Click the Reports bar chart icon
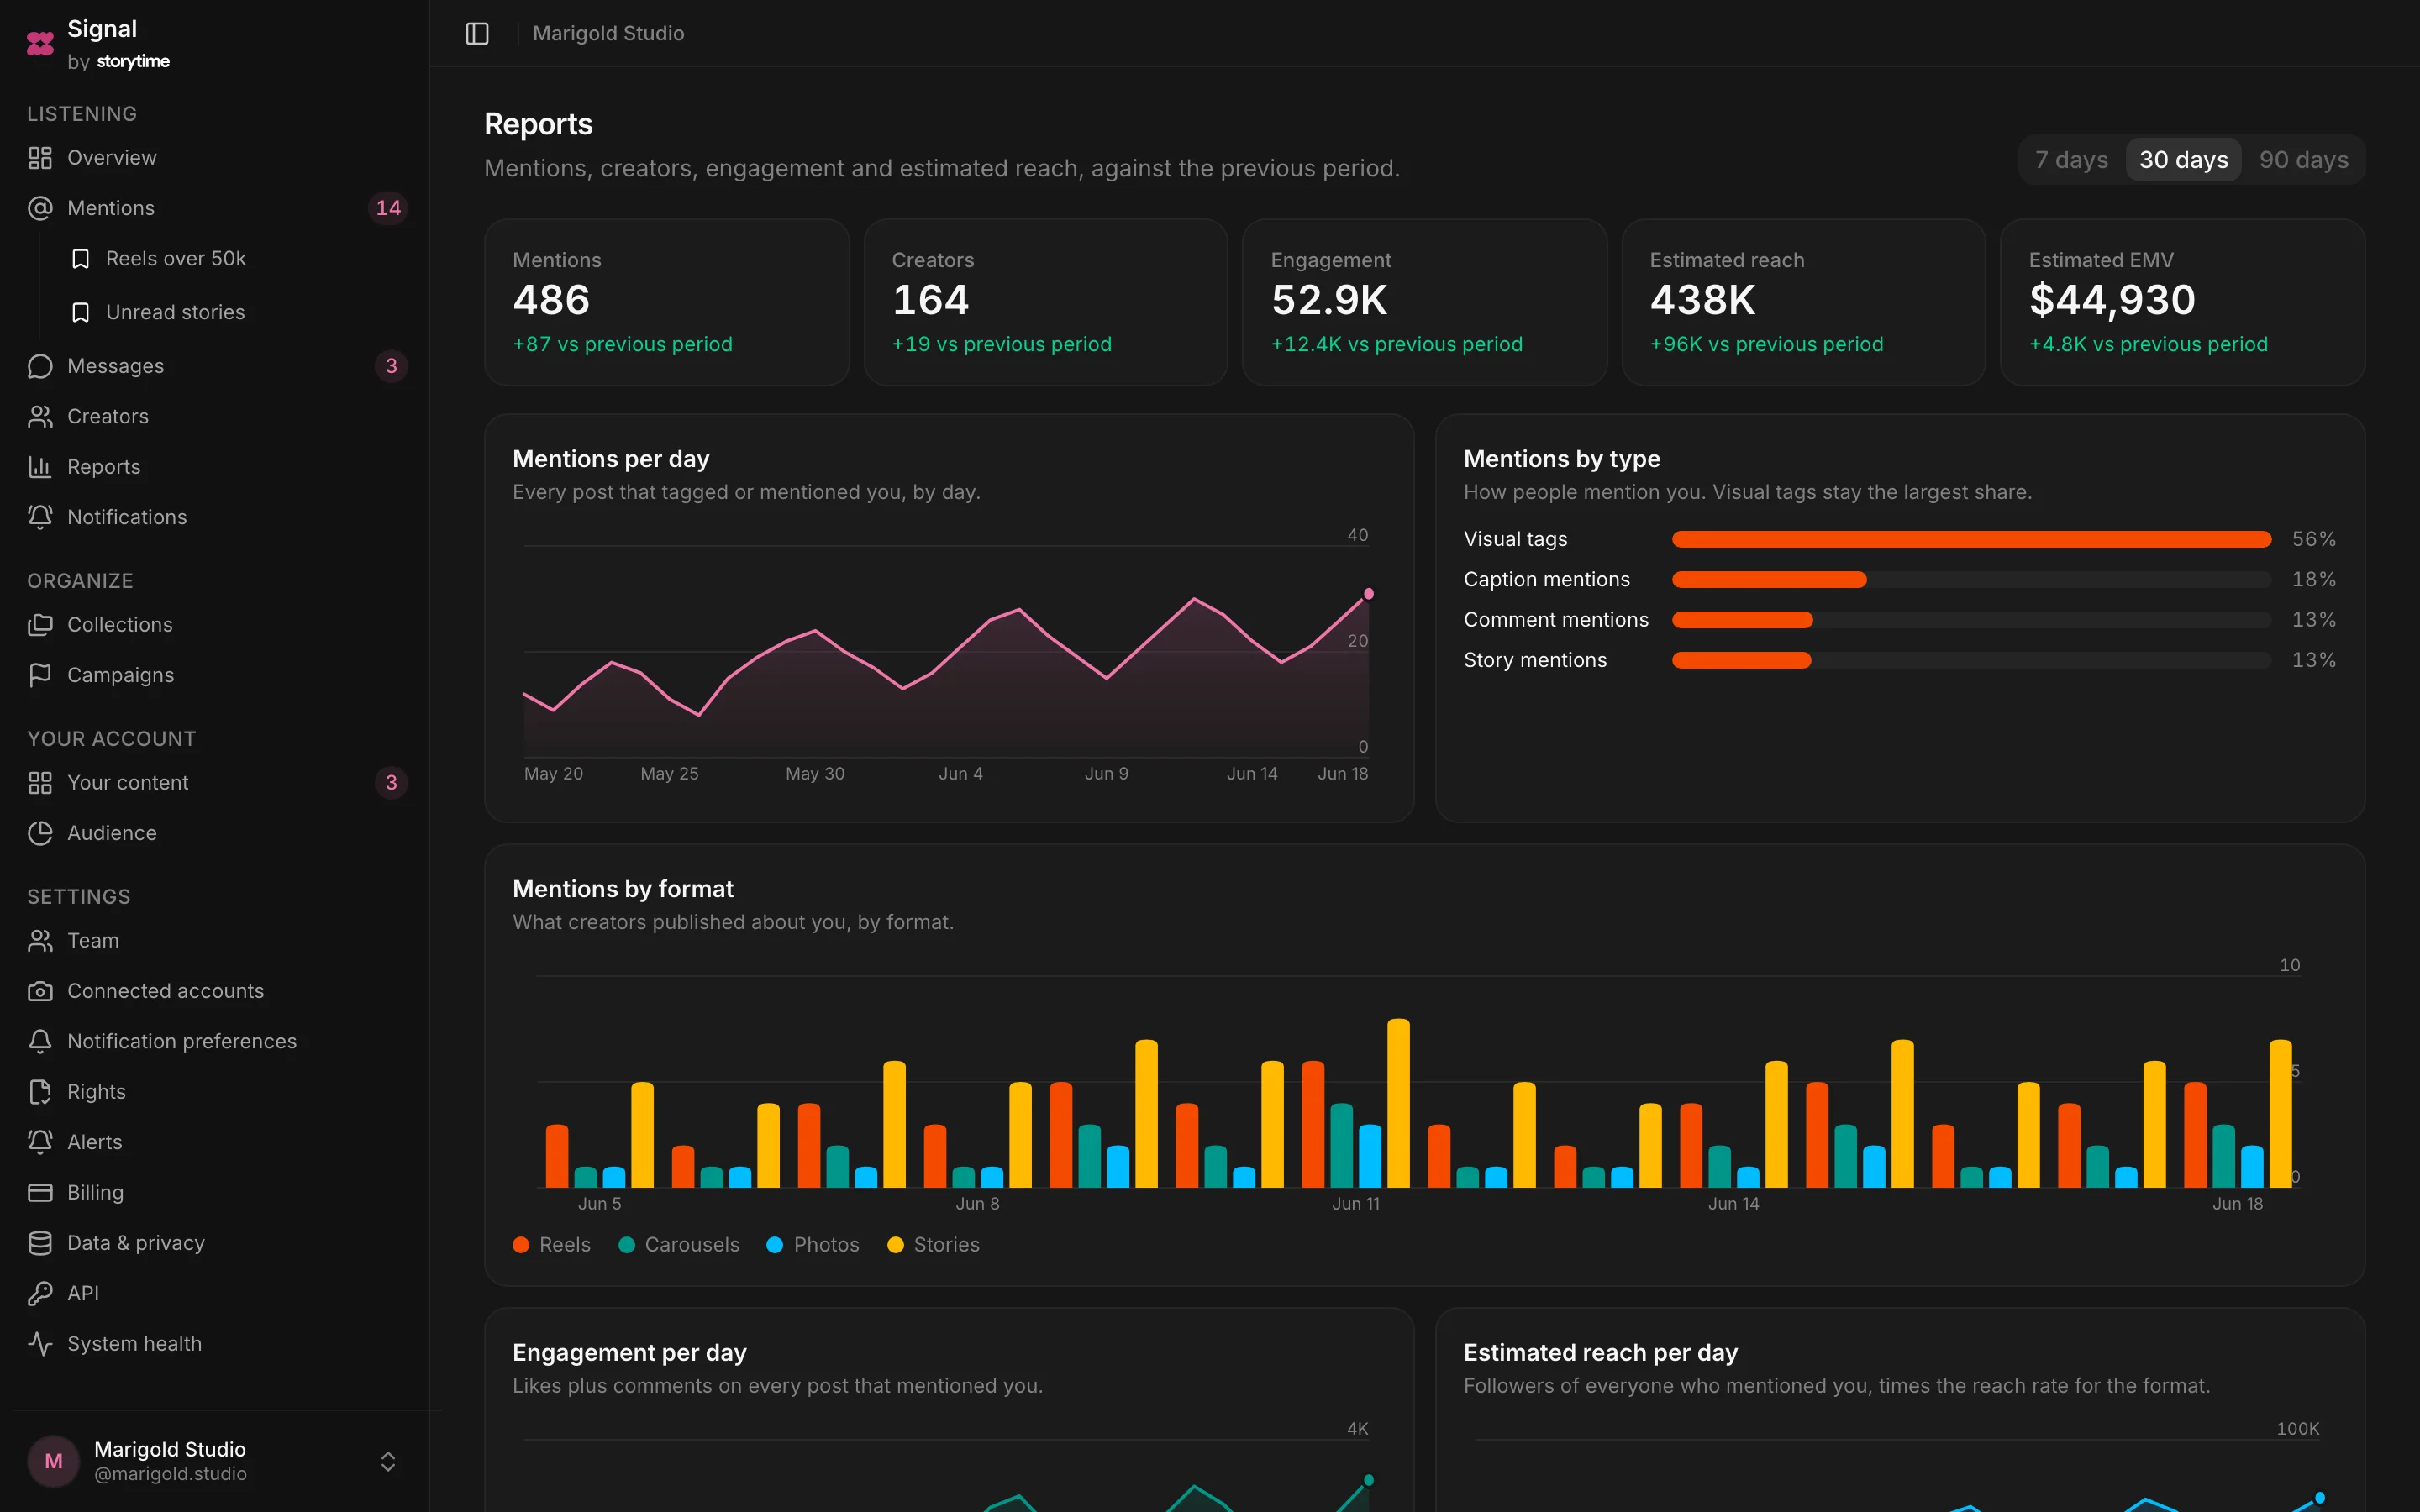Image resolution: width=2420 pixels, height=1512 pixels. [x=40, y=467]
